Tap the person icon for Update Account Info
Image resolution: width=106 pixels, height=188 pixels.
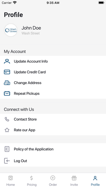pyautogui.click(x=7, y=61)
